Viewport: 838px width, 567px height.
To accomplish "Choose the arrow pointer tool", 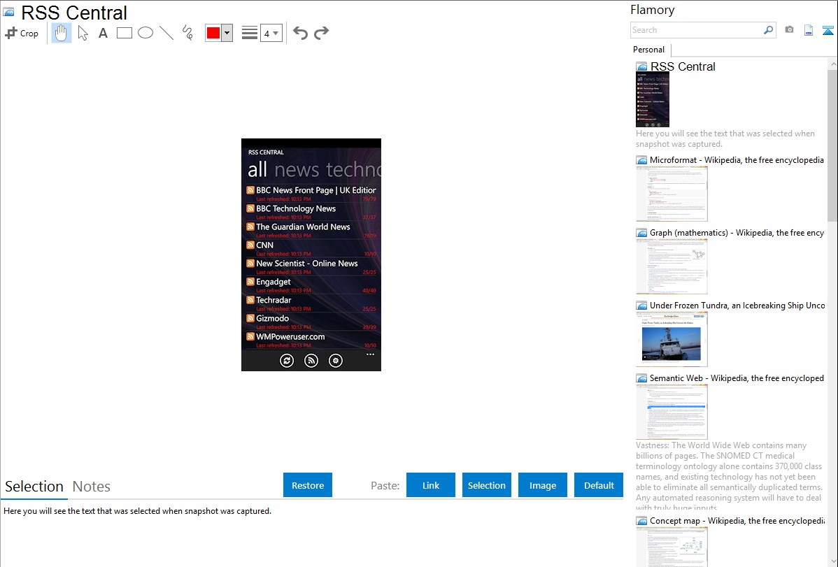I will point(83,33).
